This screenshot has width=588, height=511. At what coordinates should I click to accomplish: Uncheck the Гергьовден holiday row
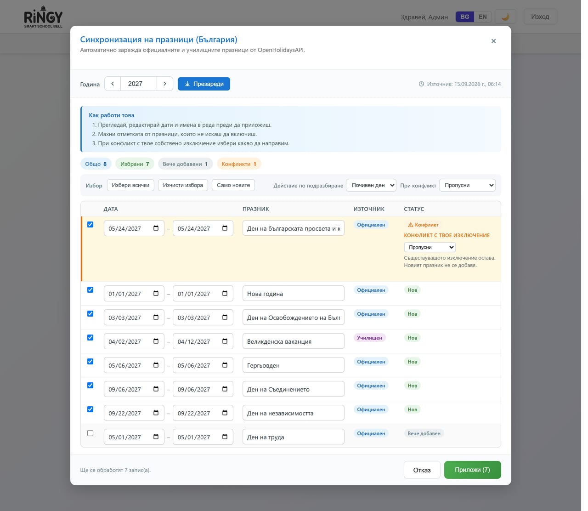pyautogui.click(x=90, y=362)
